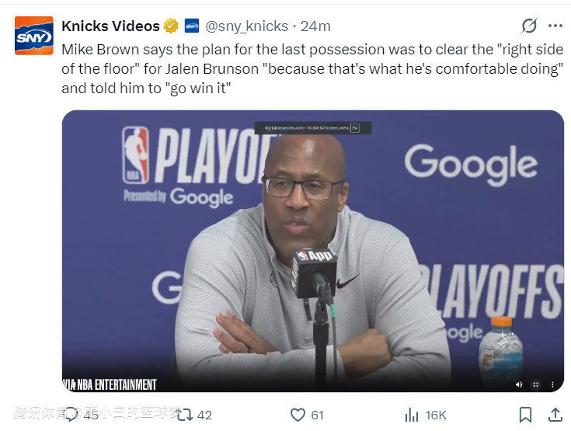Open the Knicks Videos profile name
The width and height of the screenshot is (571, 431).
(110, 26)
